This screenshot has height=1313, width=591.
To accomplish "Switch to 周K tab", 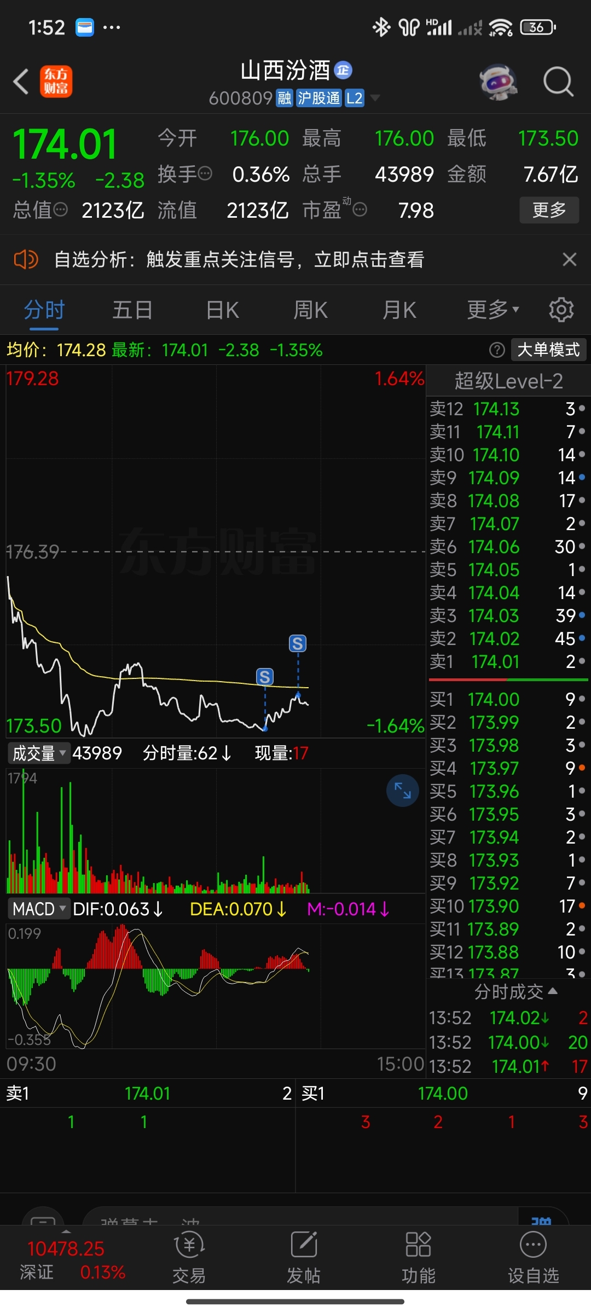I will [310, 310].
